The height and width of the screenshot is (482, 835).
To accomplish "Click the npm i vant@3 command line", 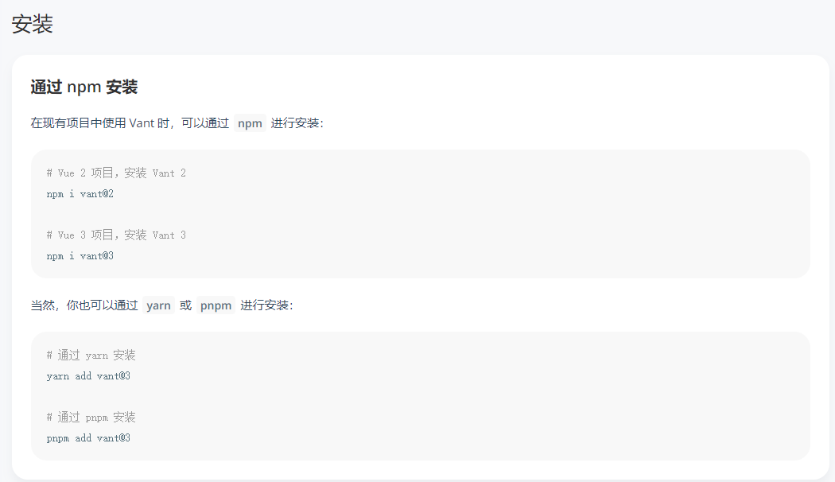I will pos(80,256).
